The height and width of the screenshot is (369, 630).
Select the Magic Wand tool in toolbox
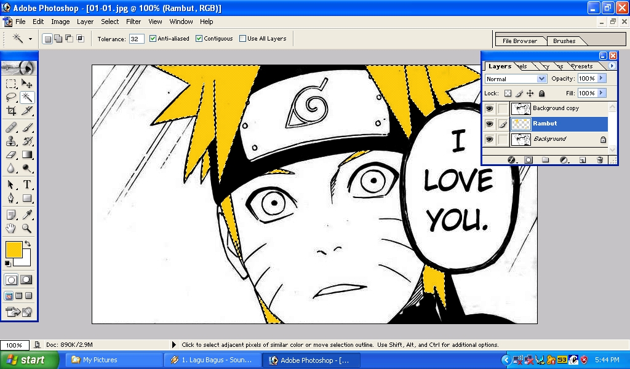coord(27,97)
